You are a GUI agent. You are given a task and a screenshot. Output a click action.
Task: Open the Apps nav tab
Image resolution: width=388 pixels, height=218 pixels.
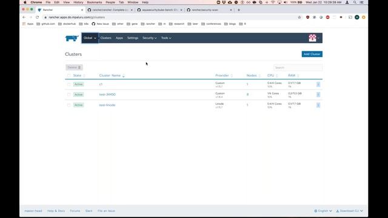(x=119, y=38)
